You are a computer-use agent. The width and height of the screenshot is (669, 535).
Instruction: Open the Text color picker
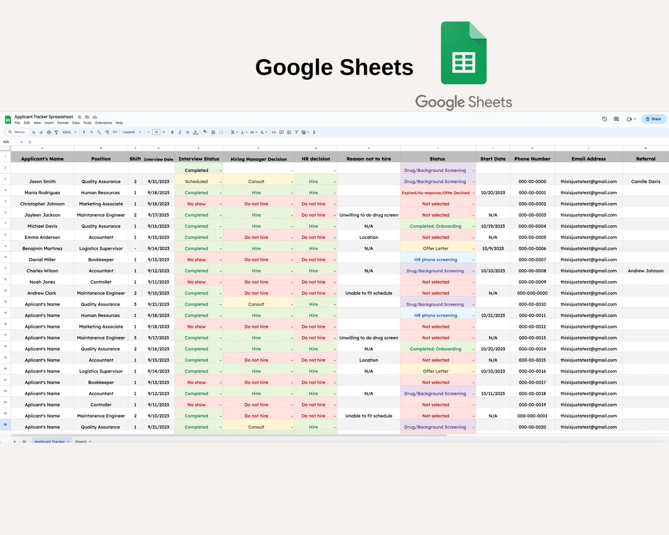point(196,132)
